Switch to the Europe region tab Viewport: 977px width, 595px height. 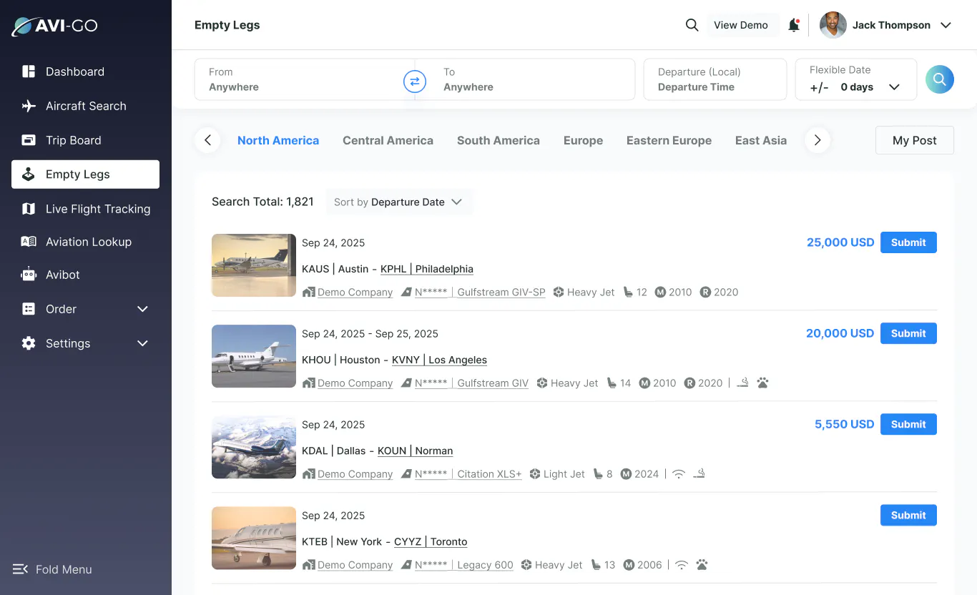[583, 140]
